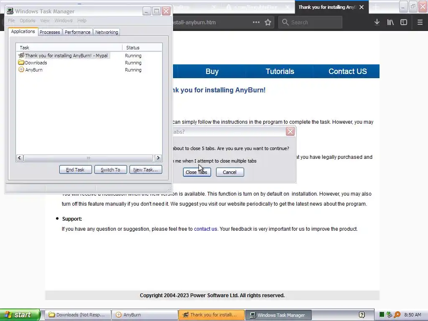The width and height of the screenshot is (428, 321).
Task: Open the File menu in Task Manager
Action: (11, 20)
